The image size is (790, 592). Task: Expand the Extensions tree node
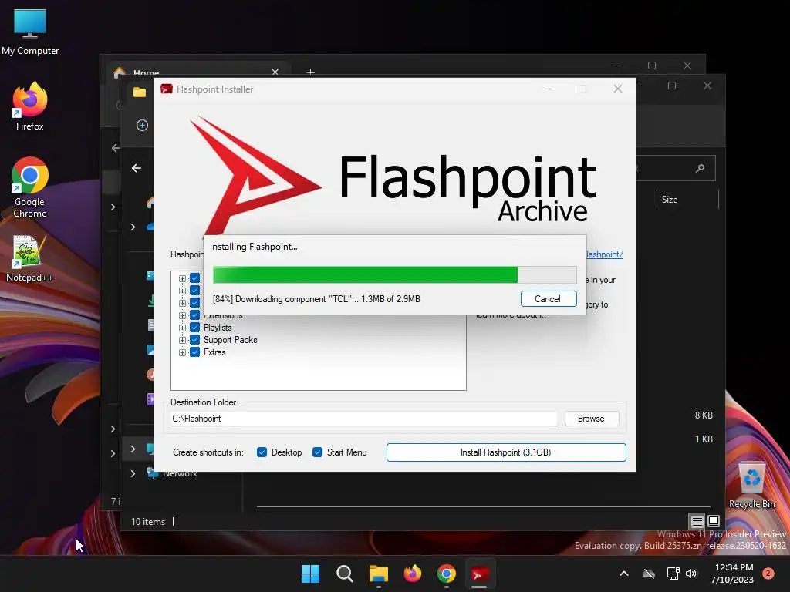click(x=182, y=315)
